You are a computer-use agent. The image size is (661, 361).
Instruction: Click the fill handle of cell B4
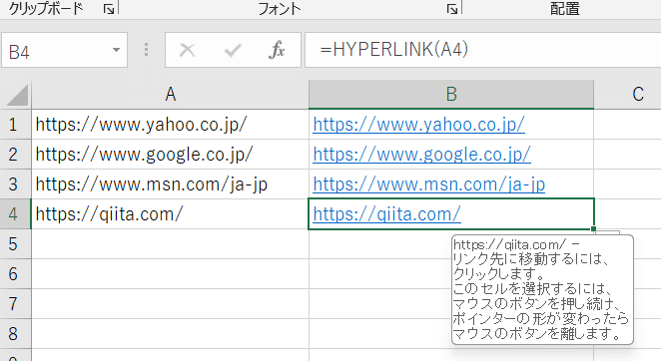click(593, 228)
